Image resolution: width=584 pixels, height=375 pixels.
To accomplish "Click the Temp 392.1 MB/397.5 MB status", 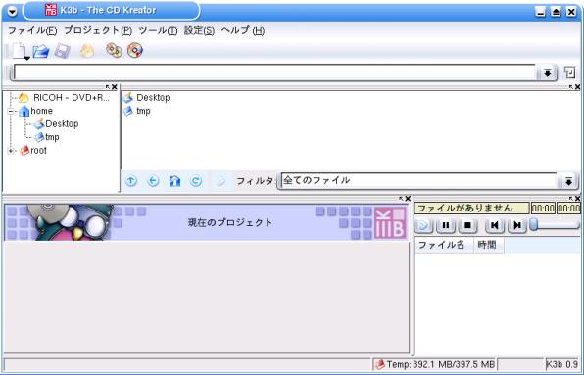I will pyautogui.click(x=435, y=364).
